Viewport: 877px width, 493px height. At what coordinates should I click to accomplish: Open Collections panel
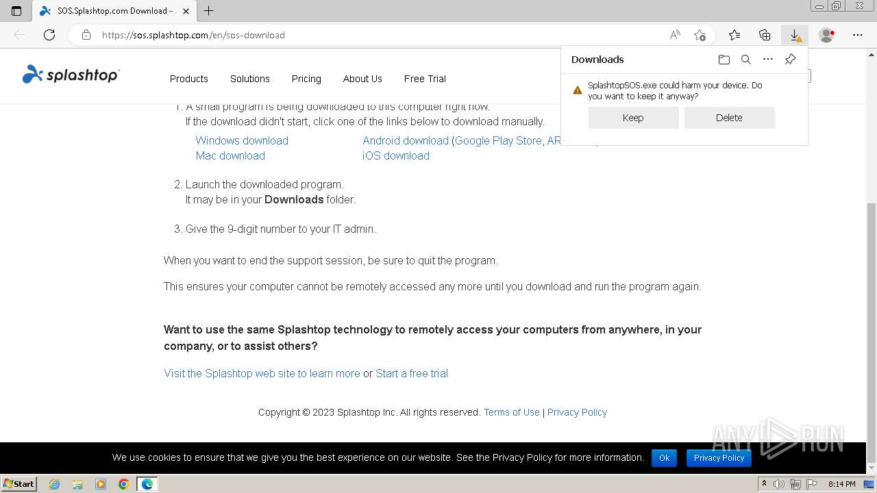pyautogui.click(x=765, y=35)
